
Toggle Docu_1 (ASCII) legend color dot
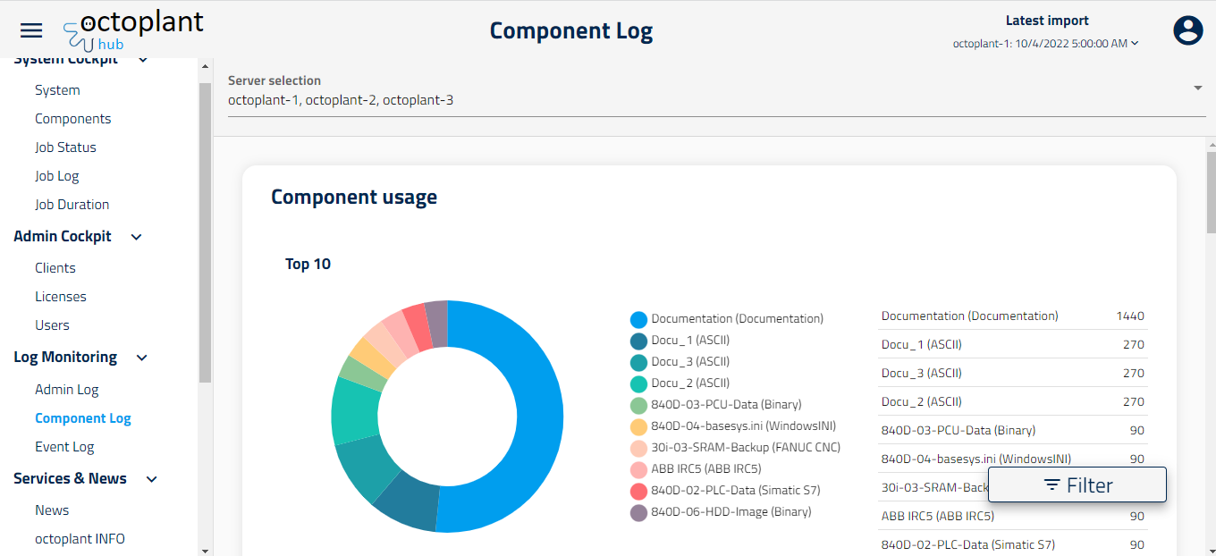click(x=638, y=341)
